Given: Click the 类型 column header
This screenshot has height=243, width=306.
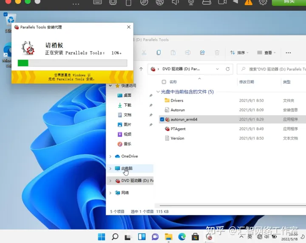Looking at the screenshot, I should tap(287, 82).
